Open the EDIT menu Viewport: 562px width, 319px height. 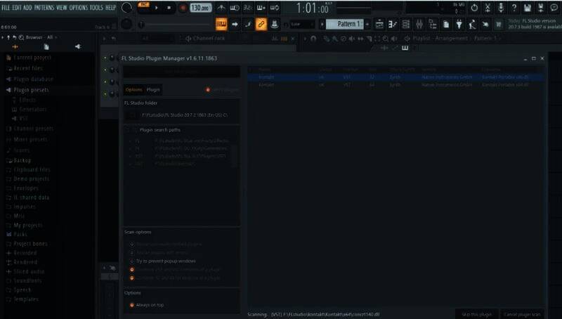17,8
